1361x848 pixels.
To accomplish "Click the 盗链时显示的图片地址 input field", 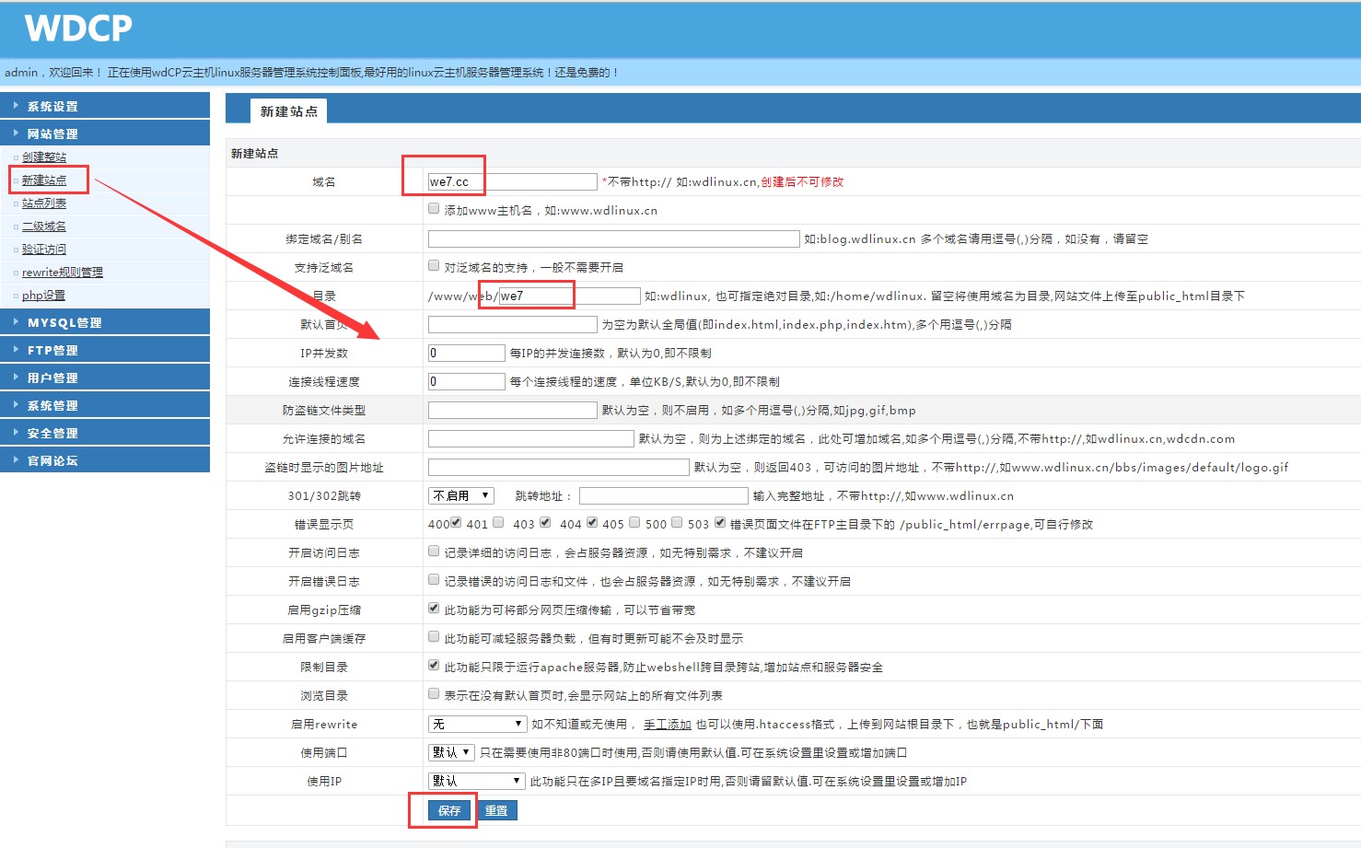I will tap(558, 467).
